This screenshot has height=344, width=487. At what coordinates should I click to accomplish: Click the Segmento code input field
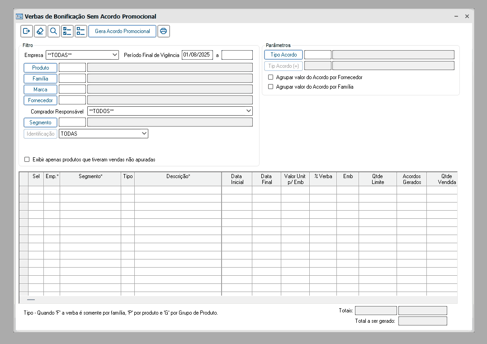[72, 122]
